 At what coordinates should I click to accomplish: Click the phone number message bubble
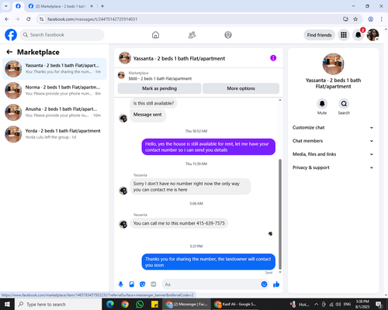point(178,223)
